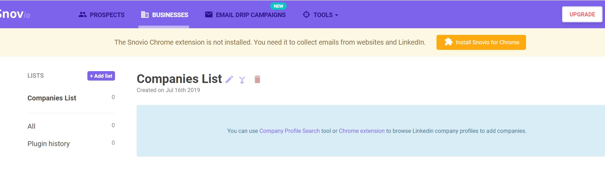Open the Company Profile Search link
605x189 pixels.
289,131
